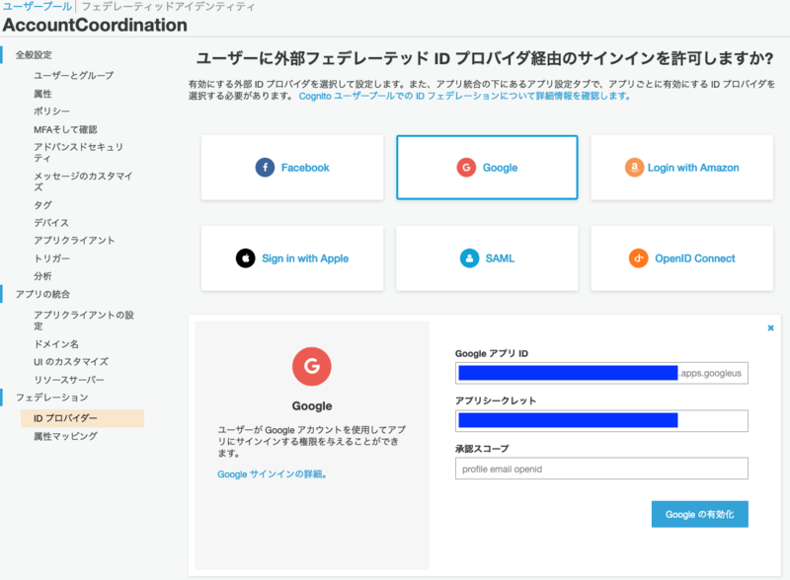Open メッセージのカスタマイズ in sidebar
790x580 pixels.
pyautogui.click(x=83, y=181)
